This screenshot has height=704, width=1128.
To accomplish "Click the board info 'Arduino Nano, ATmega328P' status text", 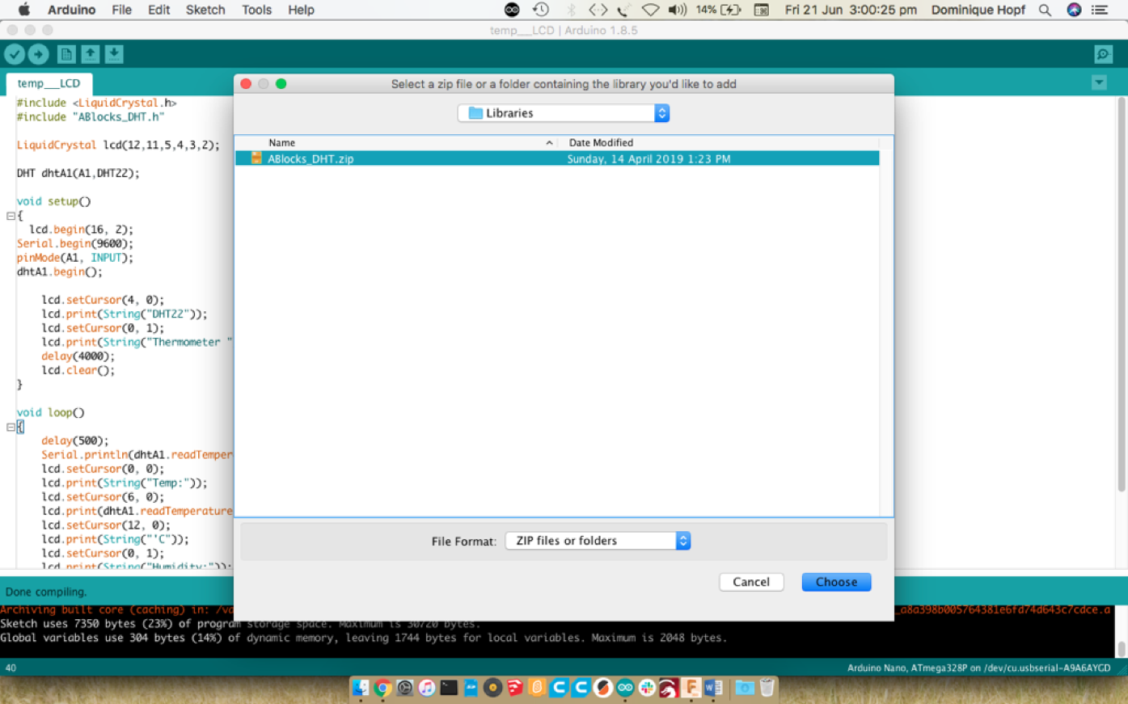I will click(979, 668).
